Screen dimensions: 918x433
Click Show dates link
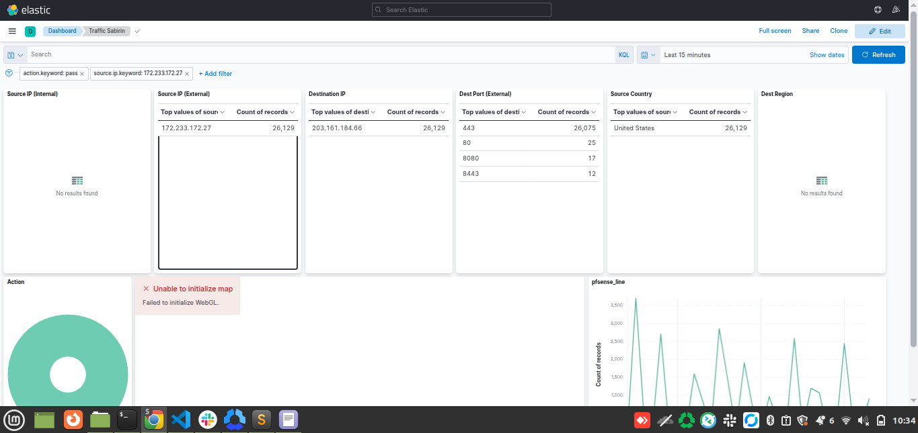(x=827, y=55)
